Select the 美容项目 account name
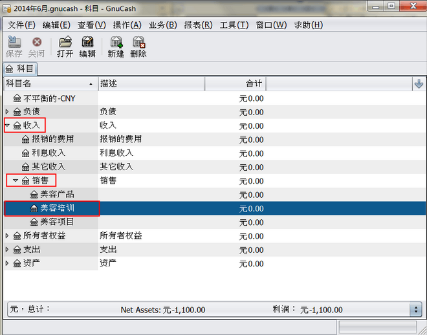Image resolution: width=427 pixels, height=335 pixels. [x=57, y=222]
